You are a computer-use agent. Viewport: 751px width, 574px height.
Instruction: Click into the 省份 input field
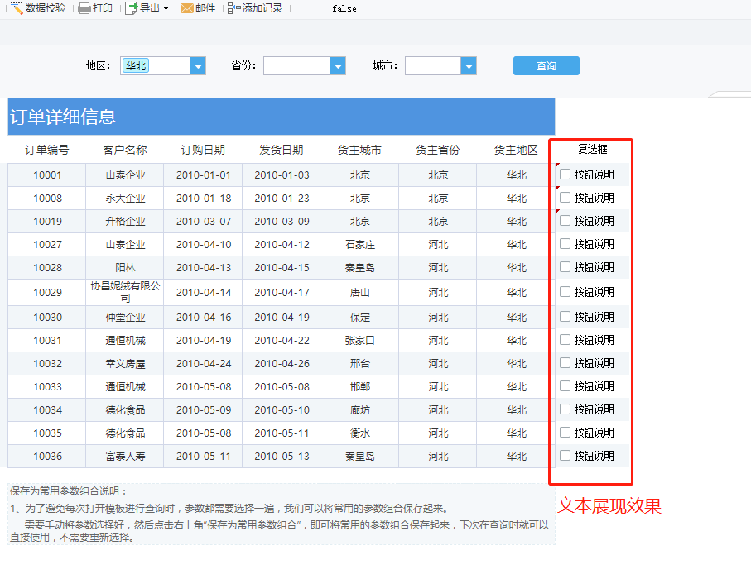tap(296, 66)
